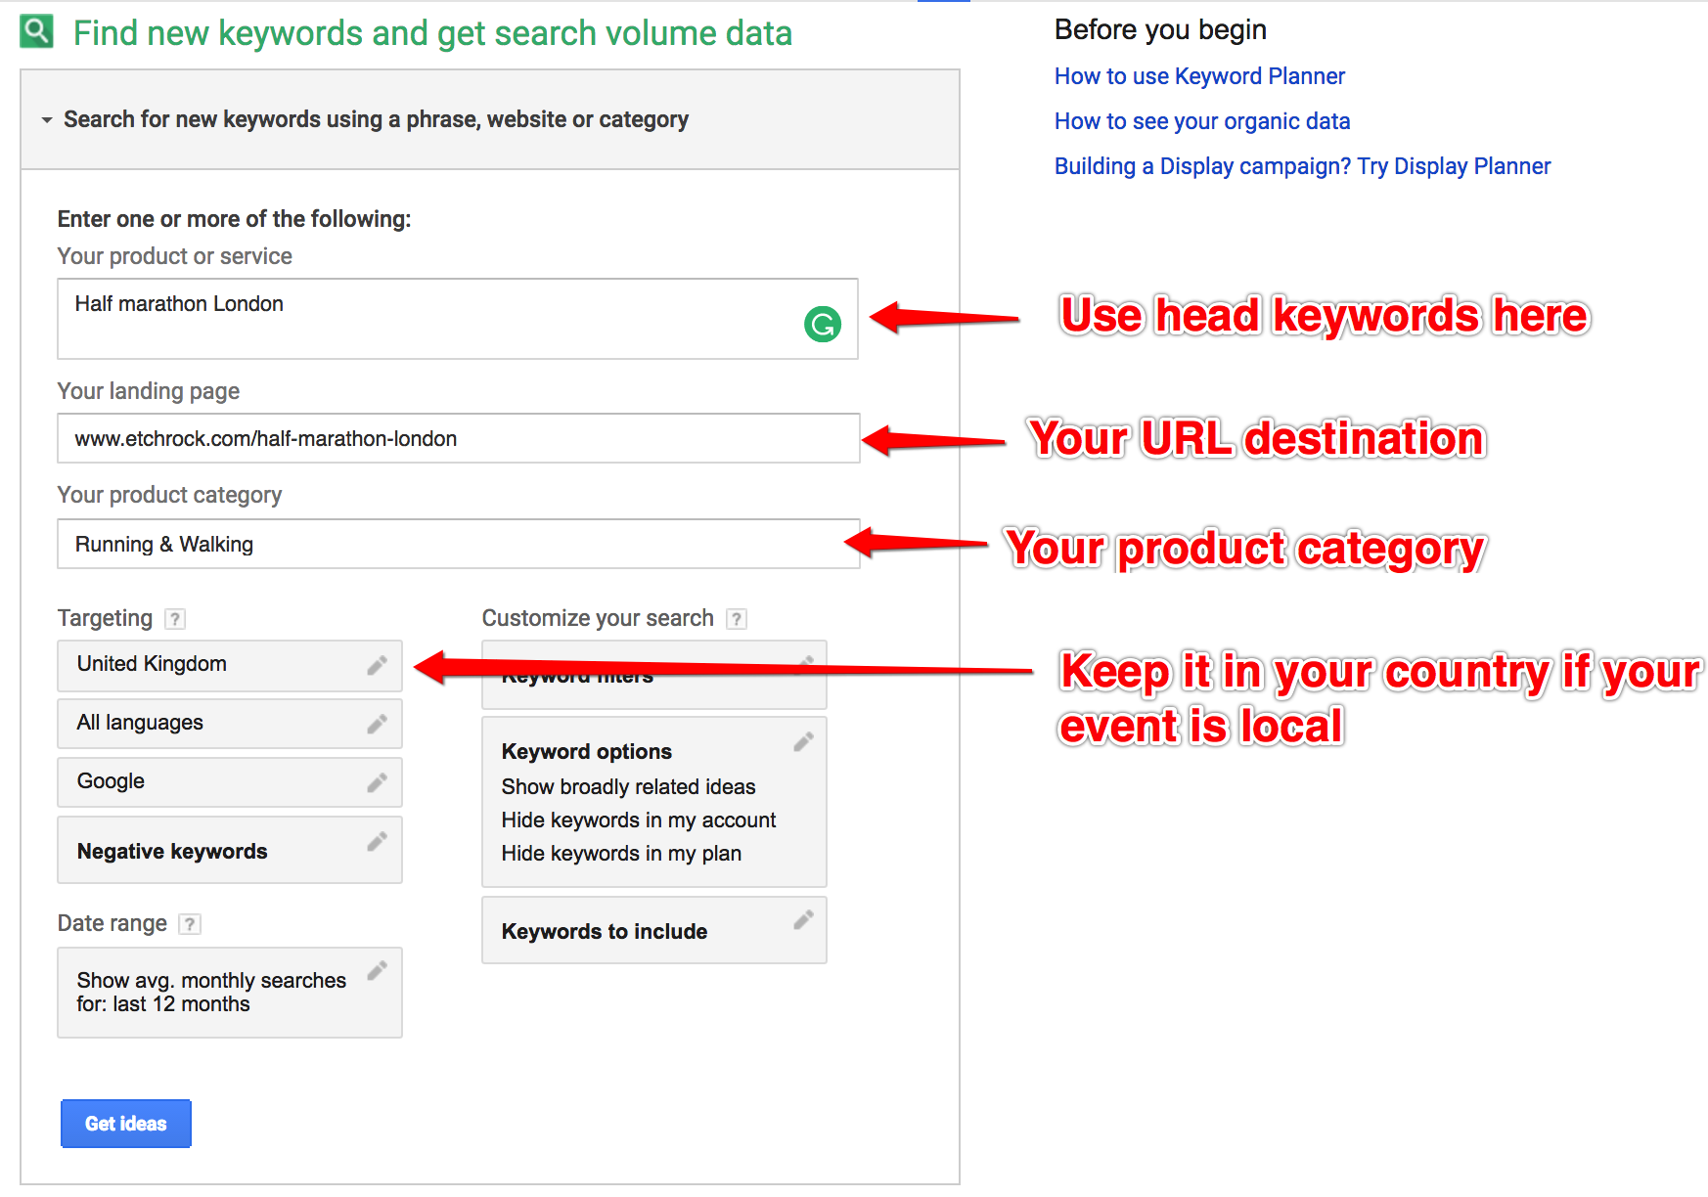This screenshot has width=1708, height=1197.
Task: Focus the Your product category field
Action: point(458,544)
